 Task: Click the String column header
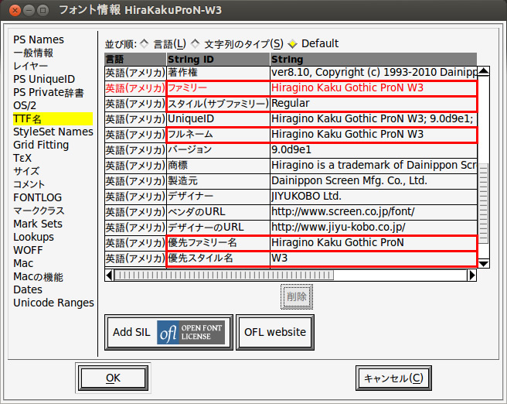[373, 60]
